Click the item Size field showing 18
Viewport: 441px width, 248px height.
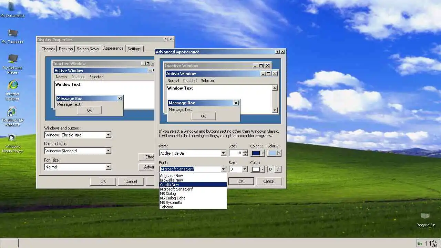tap(236, 153)
